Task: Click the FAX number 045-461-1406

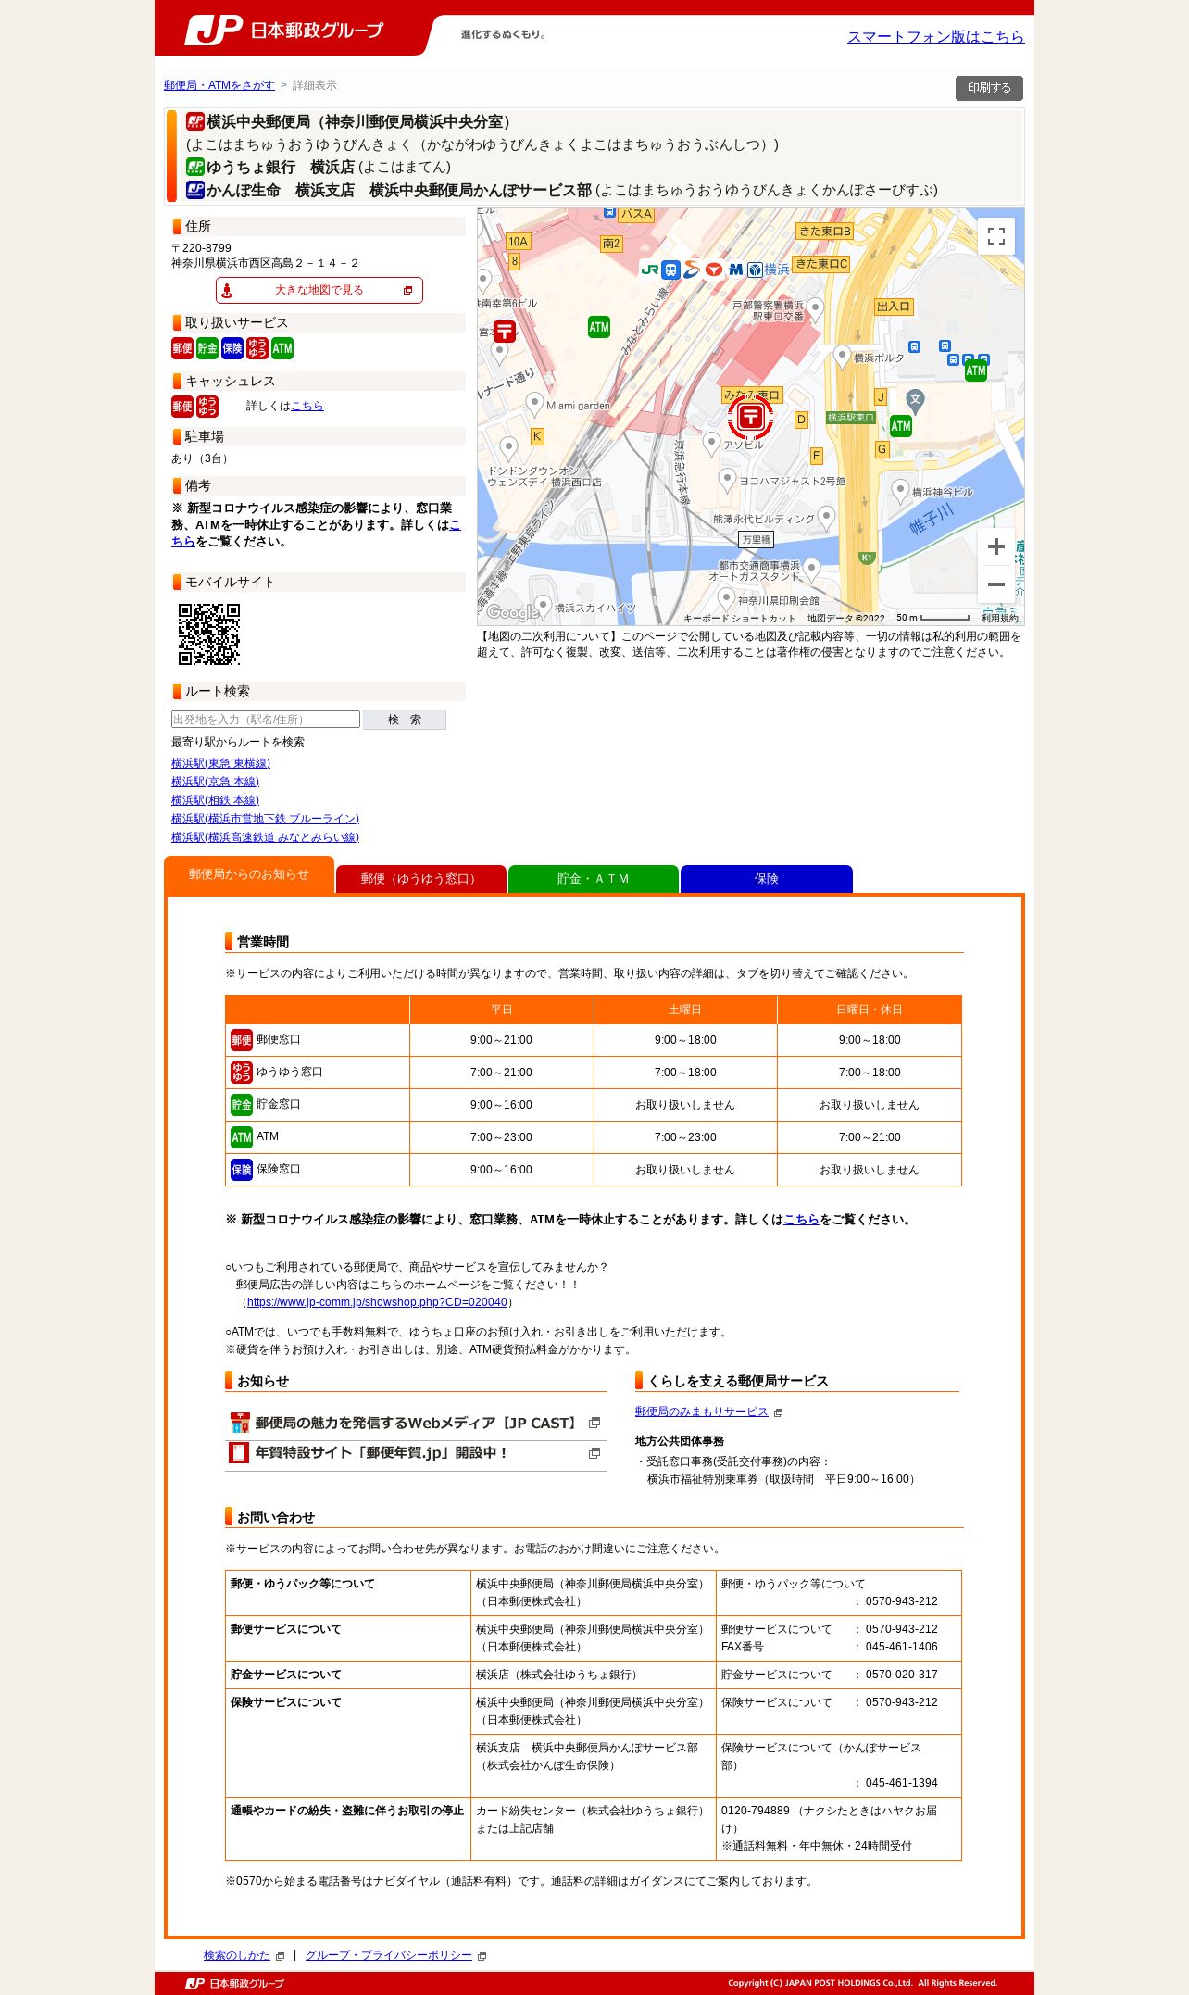Action: 902,1647
